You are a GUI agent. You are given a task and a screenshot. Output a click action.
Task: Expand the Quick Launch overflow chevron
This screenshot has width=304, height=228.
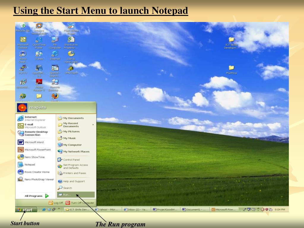[x=59, y=209]
